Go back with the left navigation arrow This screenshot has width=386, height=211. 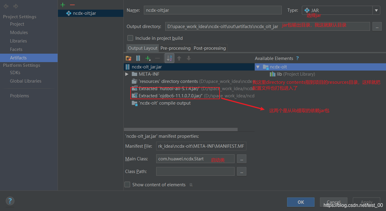tap(6, 6)
